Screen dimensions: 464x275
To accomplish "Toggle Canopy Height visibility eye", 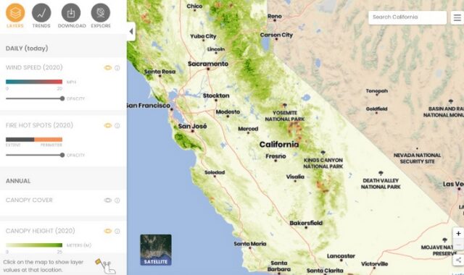I will 108,231.
